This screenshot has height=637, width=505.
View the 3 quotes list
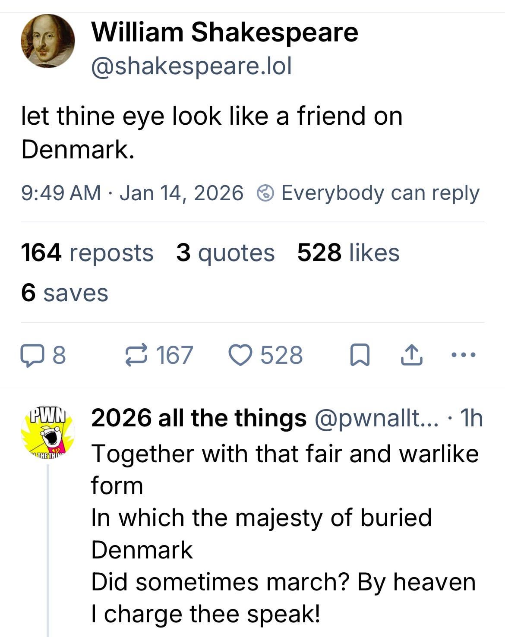(x=225, y=252)
